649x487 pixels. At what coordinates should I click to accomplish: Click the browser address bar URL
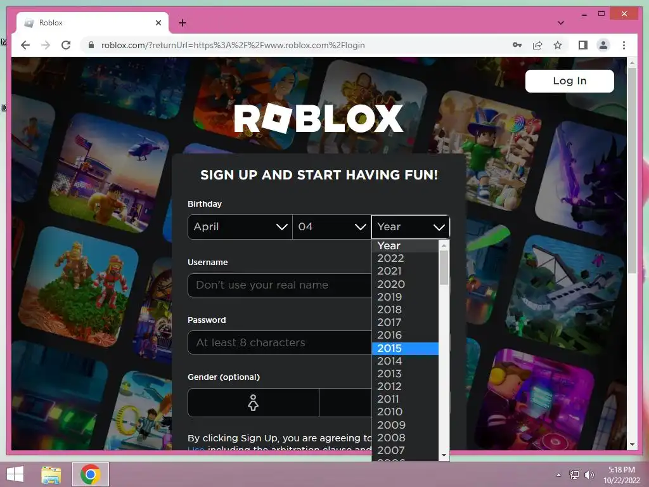point(233,45)
